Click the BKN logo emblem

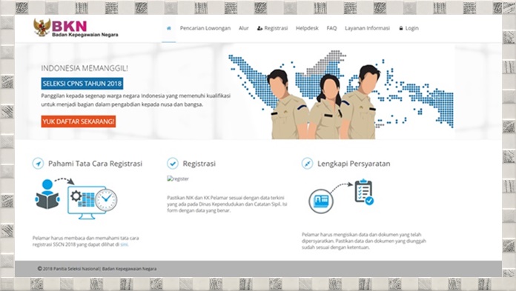coord(42,27)
